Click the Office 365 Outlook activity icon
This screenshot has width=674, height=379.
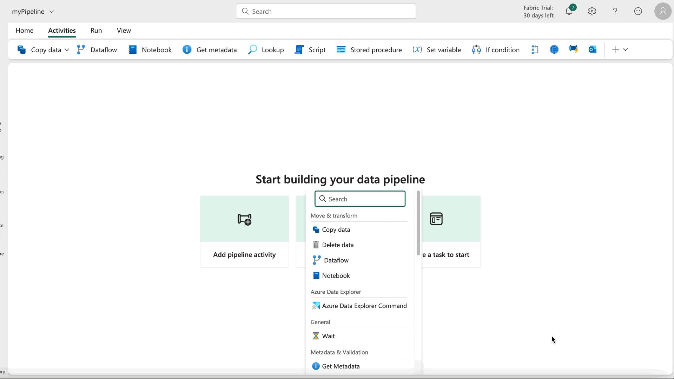click(593, 50)
